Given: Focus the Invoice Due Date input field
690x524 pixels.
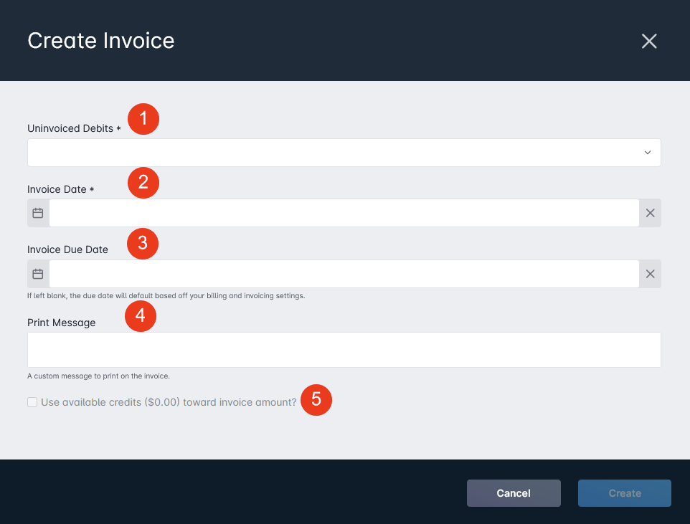Looking at the screenshot, I should (344, 274).
